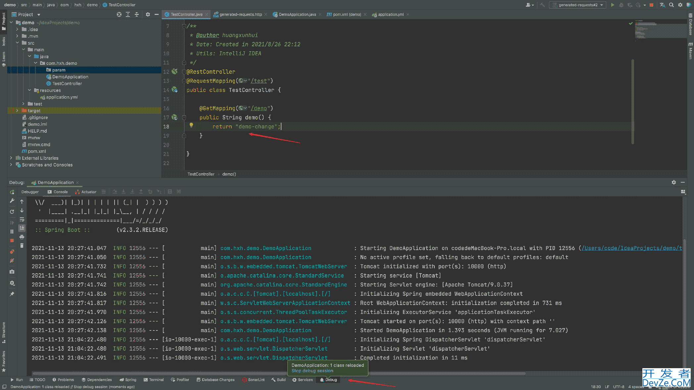Toggle the Learn tool window stripe button
Viewport: 694px width, 390px height.
[4, 59]
